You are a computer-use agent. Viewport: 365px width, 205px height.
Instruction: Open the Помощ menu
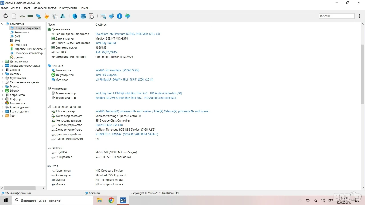click(84, 8)
